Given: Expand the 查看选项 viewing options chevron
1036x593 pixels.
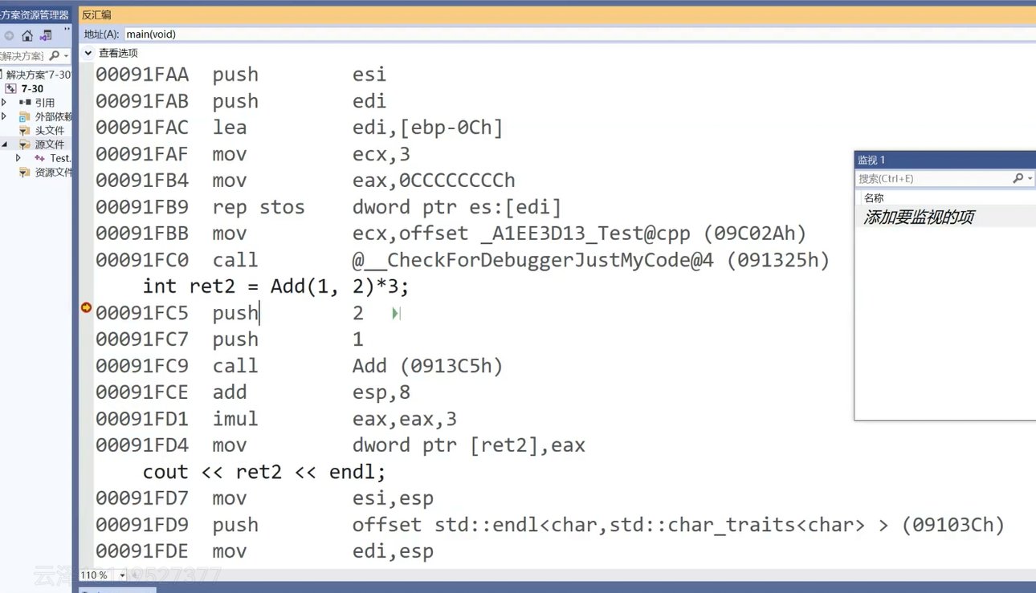Looking at the screenshot, I should click(x=88, y=53).
